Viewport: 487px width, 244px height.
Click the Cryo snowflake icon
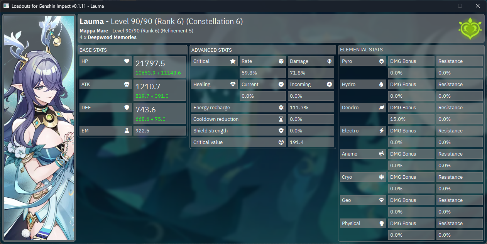click(382, 177)
